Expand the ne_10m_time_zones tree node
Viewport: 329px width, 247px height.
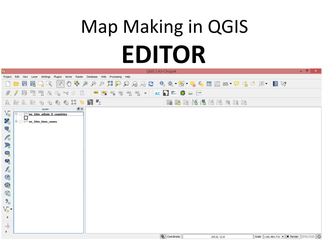(x=16, y=121)
